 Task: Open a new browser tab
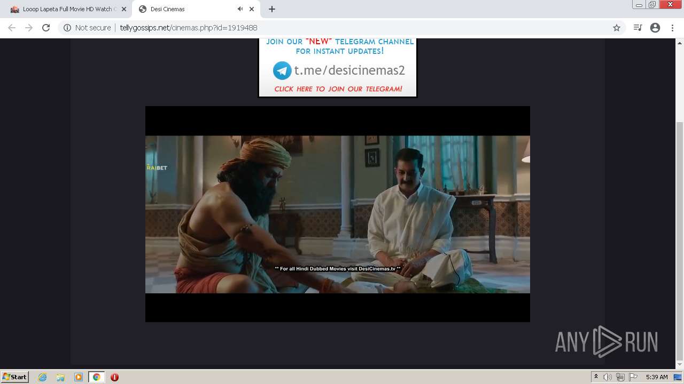[x=272, y=9]
